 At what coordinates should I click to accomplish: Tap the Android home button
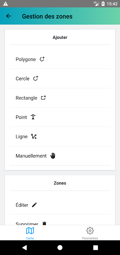pos(60,248)
